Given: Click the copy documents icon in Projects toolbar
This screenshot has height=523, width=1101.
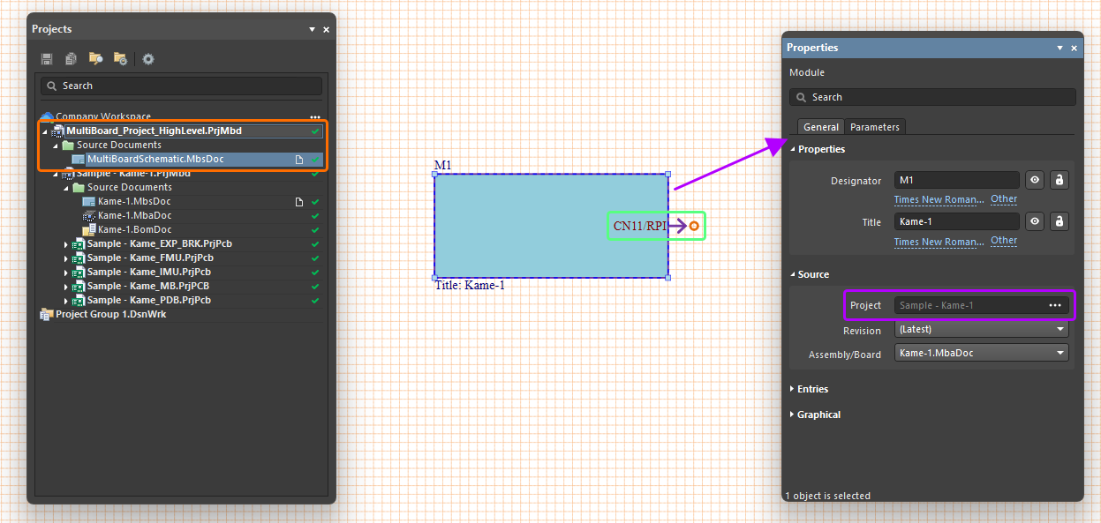Looking at the screenshot, I should click(x=71, y=59).
